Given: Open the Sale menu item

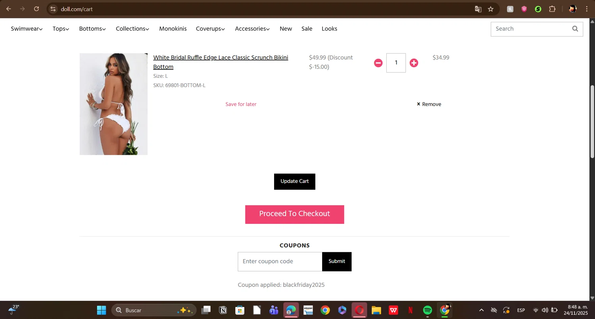Looking at the screenshot, I should pos(307,29).
